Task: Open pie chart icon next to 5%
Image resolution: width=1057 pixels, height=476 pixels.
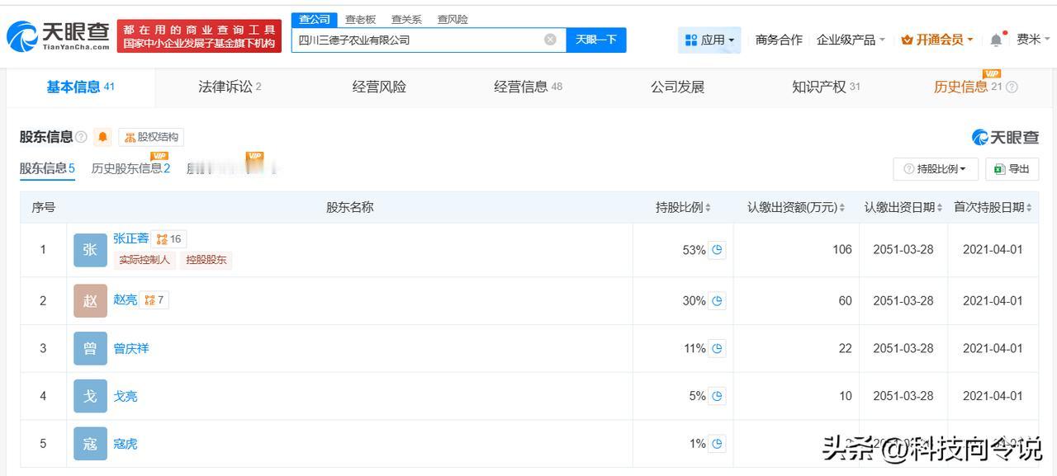Action: pyautogui.click(x=717, y=396)
